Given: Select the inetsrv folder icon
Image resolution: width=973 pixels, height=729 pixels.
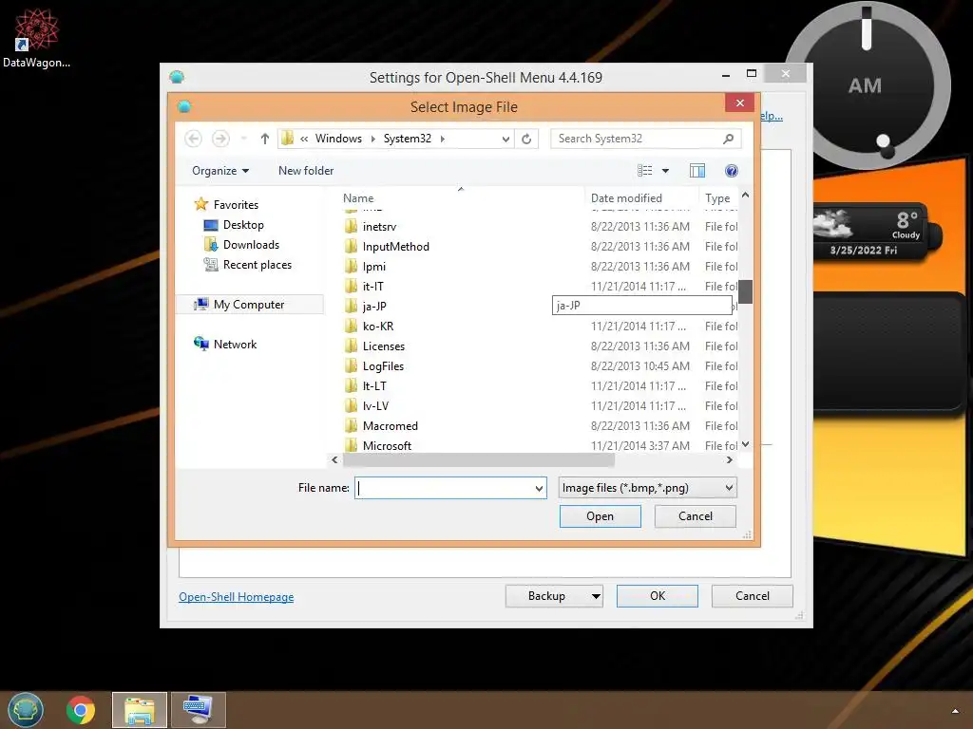Looking at the screenshot, I should coord(352,226).
